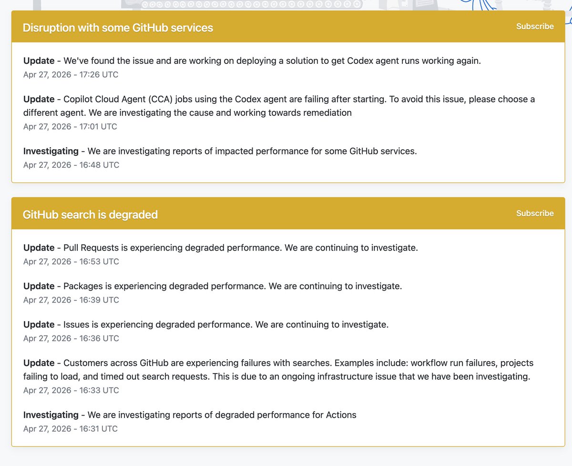Select timestamp Apr 27, 2026 - 16:31 UTC

(x=71, y=428)
